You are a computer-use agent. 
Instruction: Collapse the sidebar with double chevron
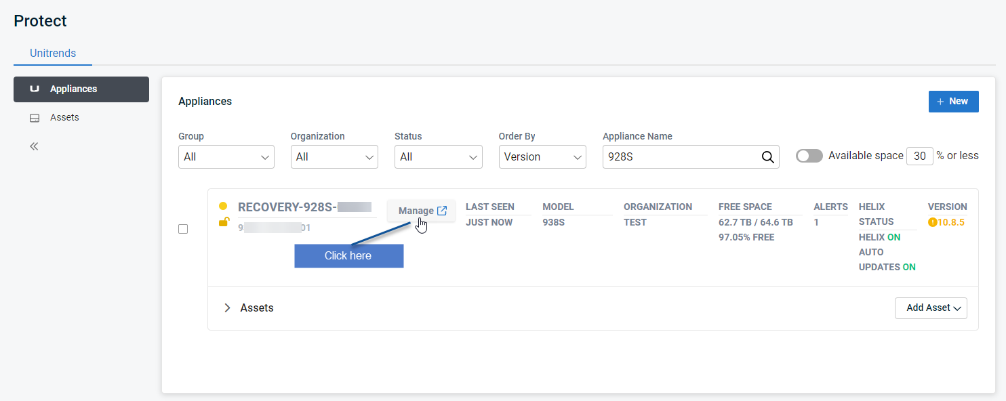35,146
